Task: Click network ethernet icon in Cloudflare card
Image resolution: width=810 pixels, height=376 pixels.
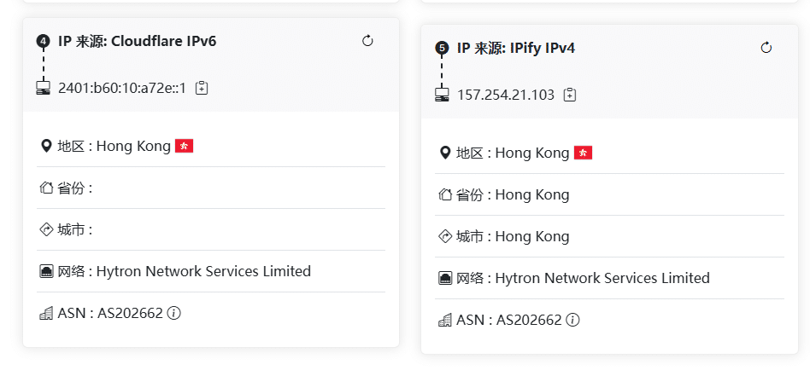Action: [46, 271]
